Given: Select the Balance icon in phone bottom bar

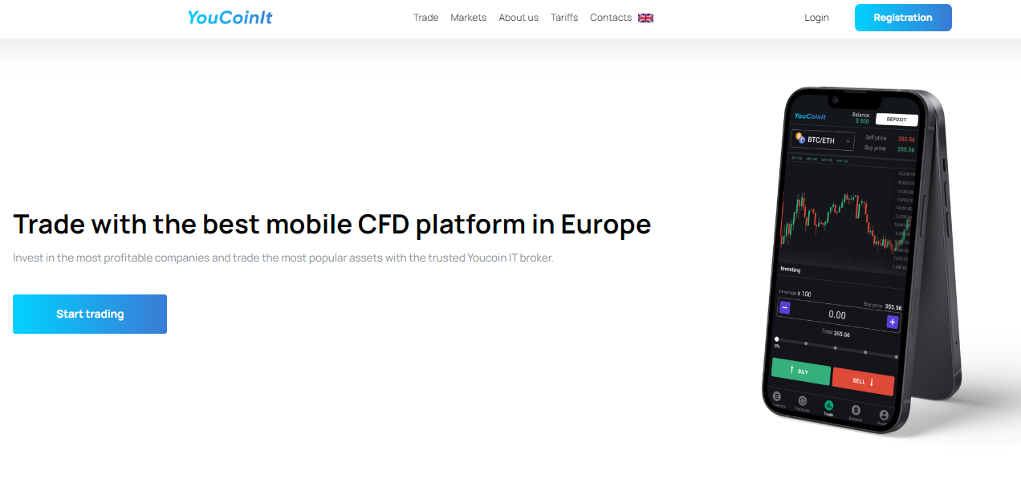Looking at the screenshot, I should 856,411.
